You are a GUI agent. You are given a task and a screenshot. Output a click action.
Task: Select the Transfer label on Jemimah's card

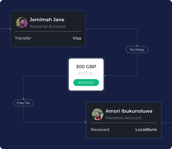(x=23, y=38)
